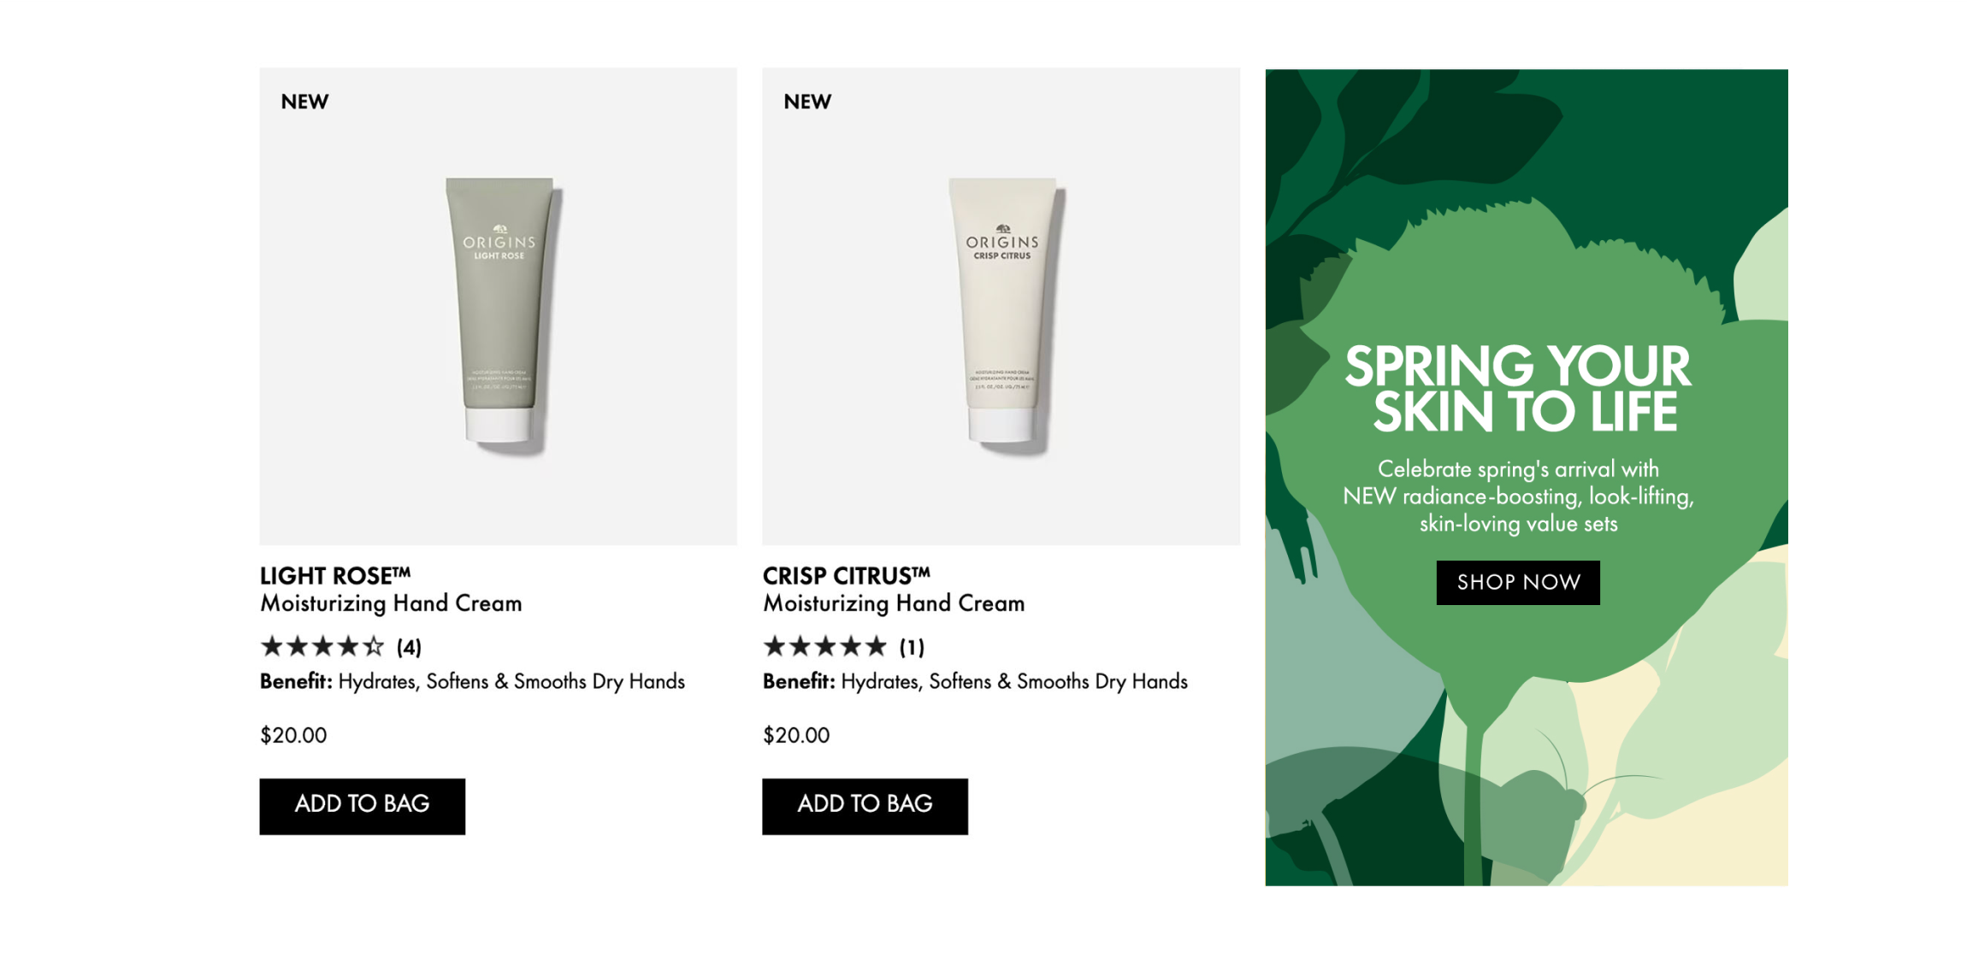Click the Crisp Citrus five-star rating
This screenshot has width=1967, height=958.
[825, 646]
